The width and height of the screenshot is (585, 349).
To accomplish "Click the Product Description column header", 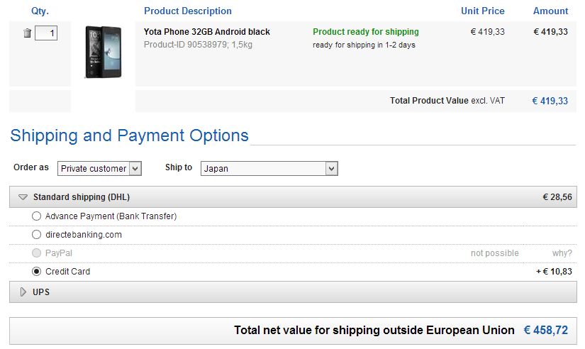I will pyautogui.click(x=187, y=11).
